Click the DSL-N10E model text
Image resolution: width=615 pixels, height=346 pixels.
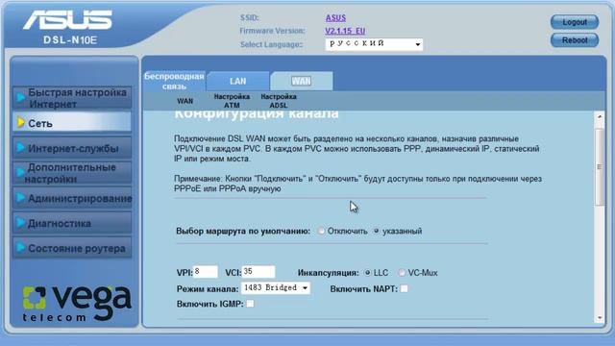coord(70,40)
